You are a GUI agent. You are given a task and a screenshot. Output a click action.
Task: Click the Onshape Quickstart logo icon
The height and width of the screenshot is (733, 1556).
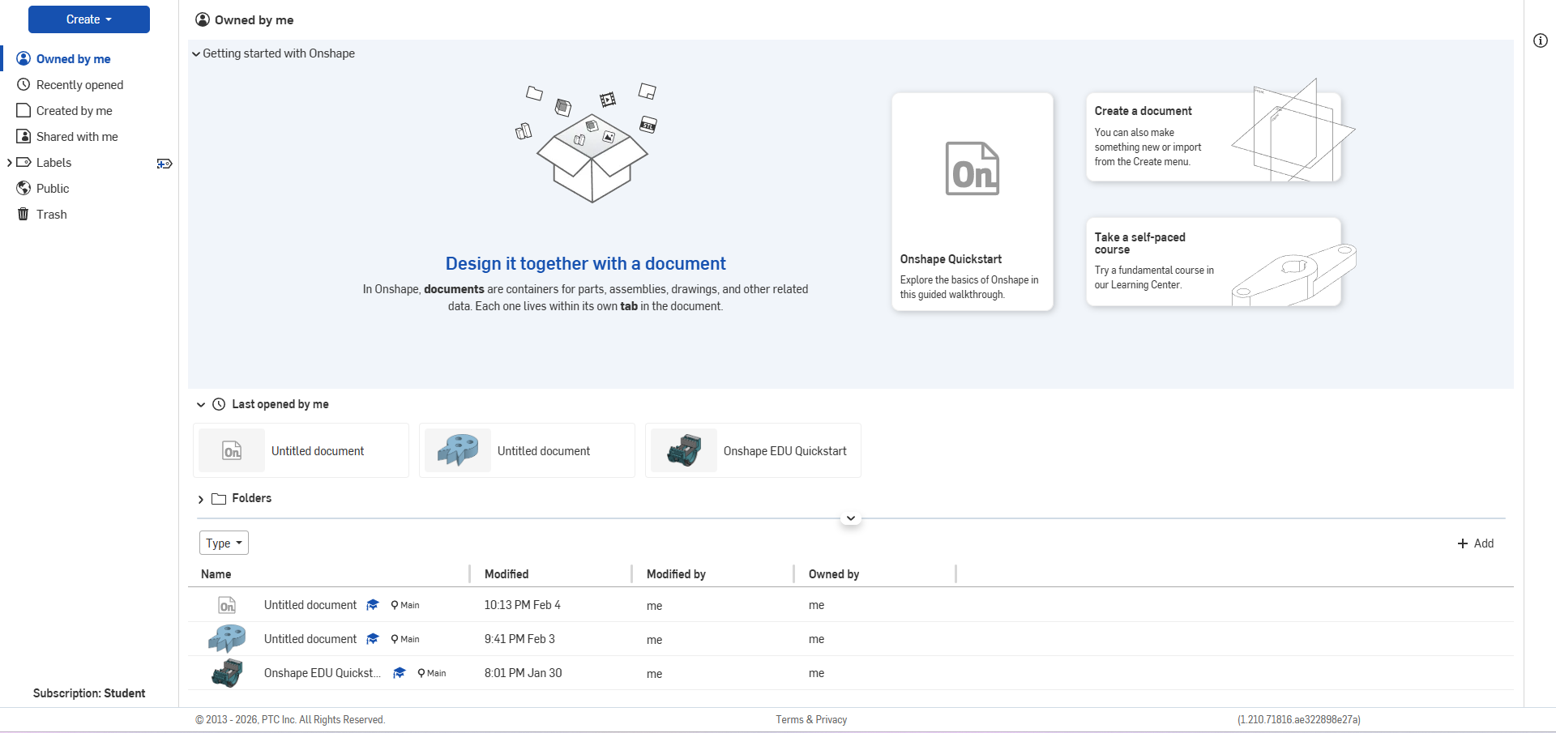click(972, 168)
